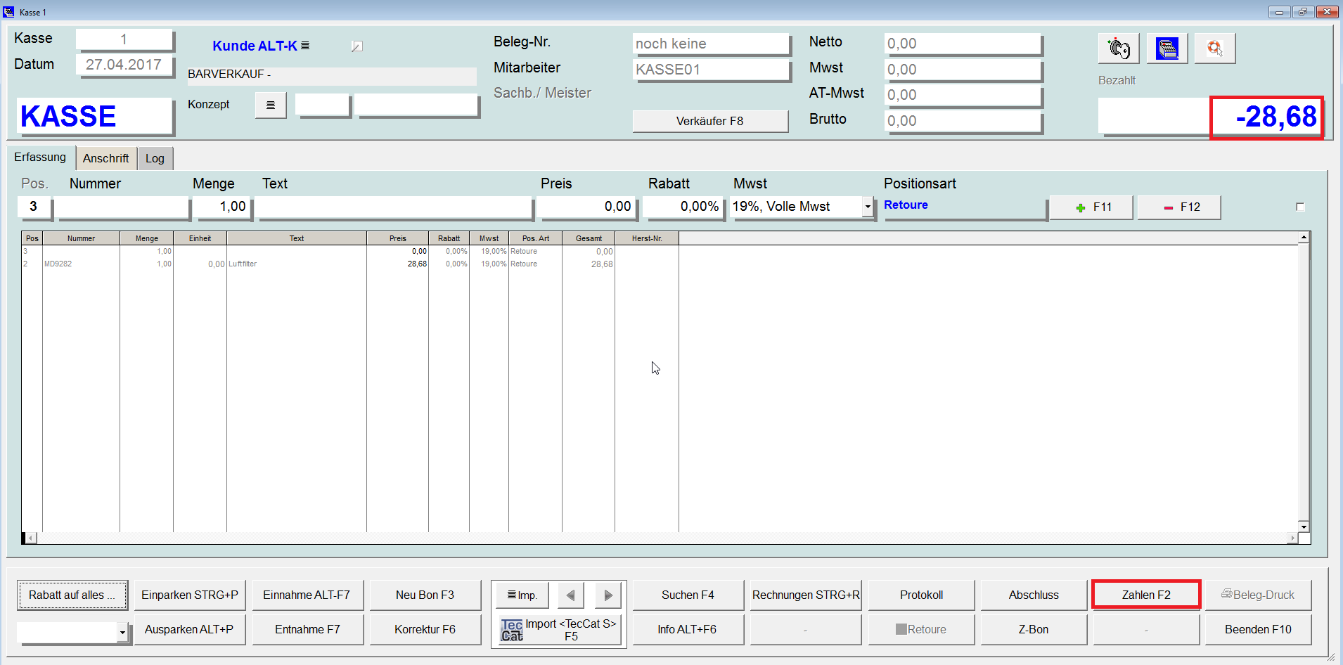The image size is (1343, 665).
Task: Click the Z-Bon button
Action: click(1034, 630)
